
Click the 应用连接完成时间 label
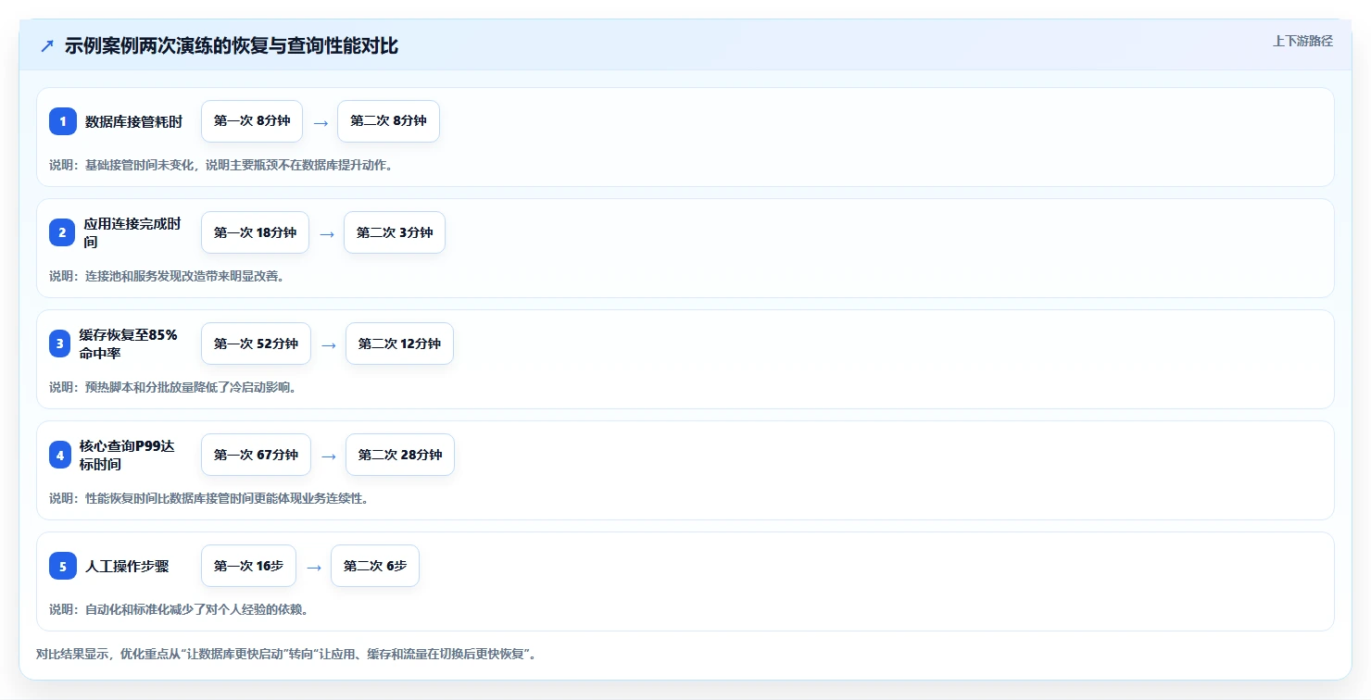coord(132,232)
